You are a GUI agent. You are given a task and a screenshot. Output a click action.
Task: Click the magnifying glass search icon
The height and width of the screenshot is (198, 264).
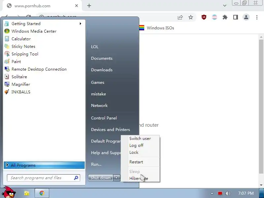tap(76, 178)
